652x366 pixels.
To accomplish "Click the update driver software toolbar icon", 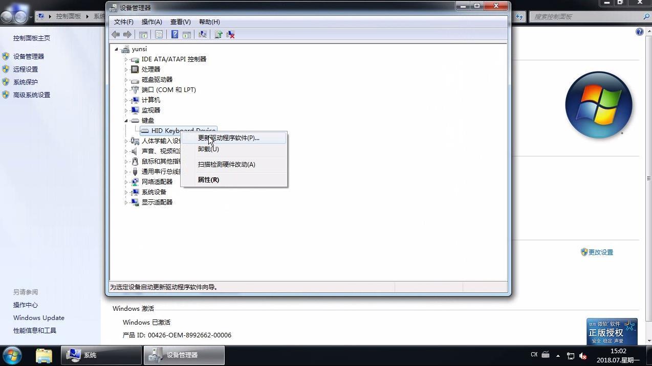I will pyautogui.click(x=219, y=34).
